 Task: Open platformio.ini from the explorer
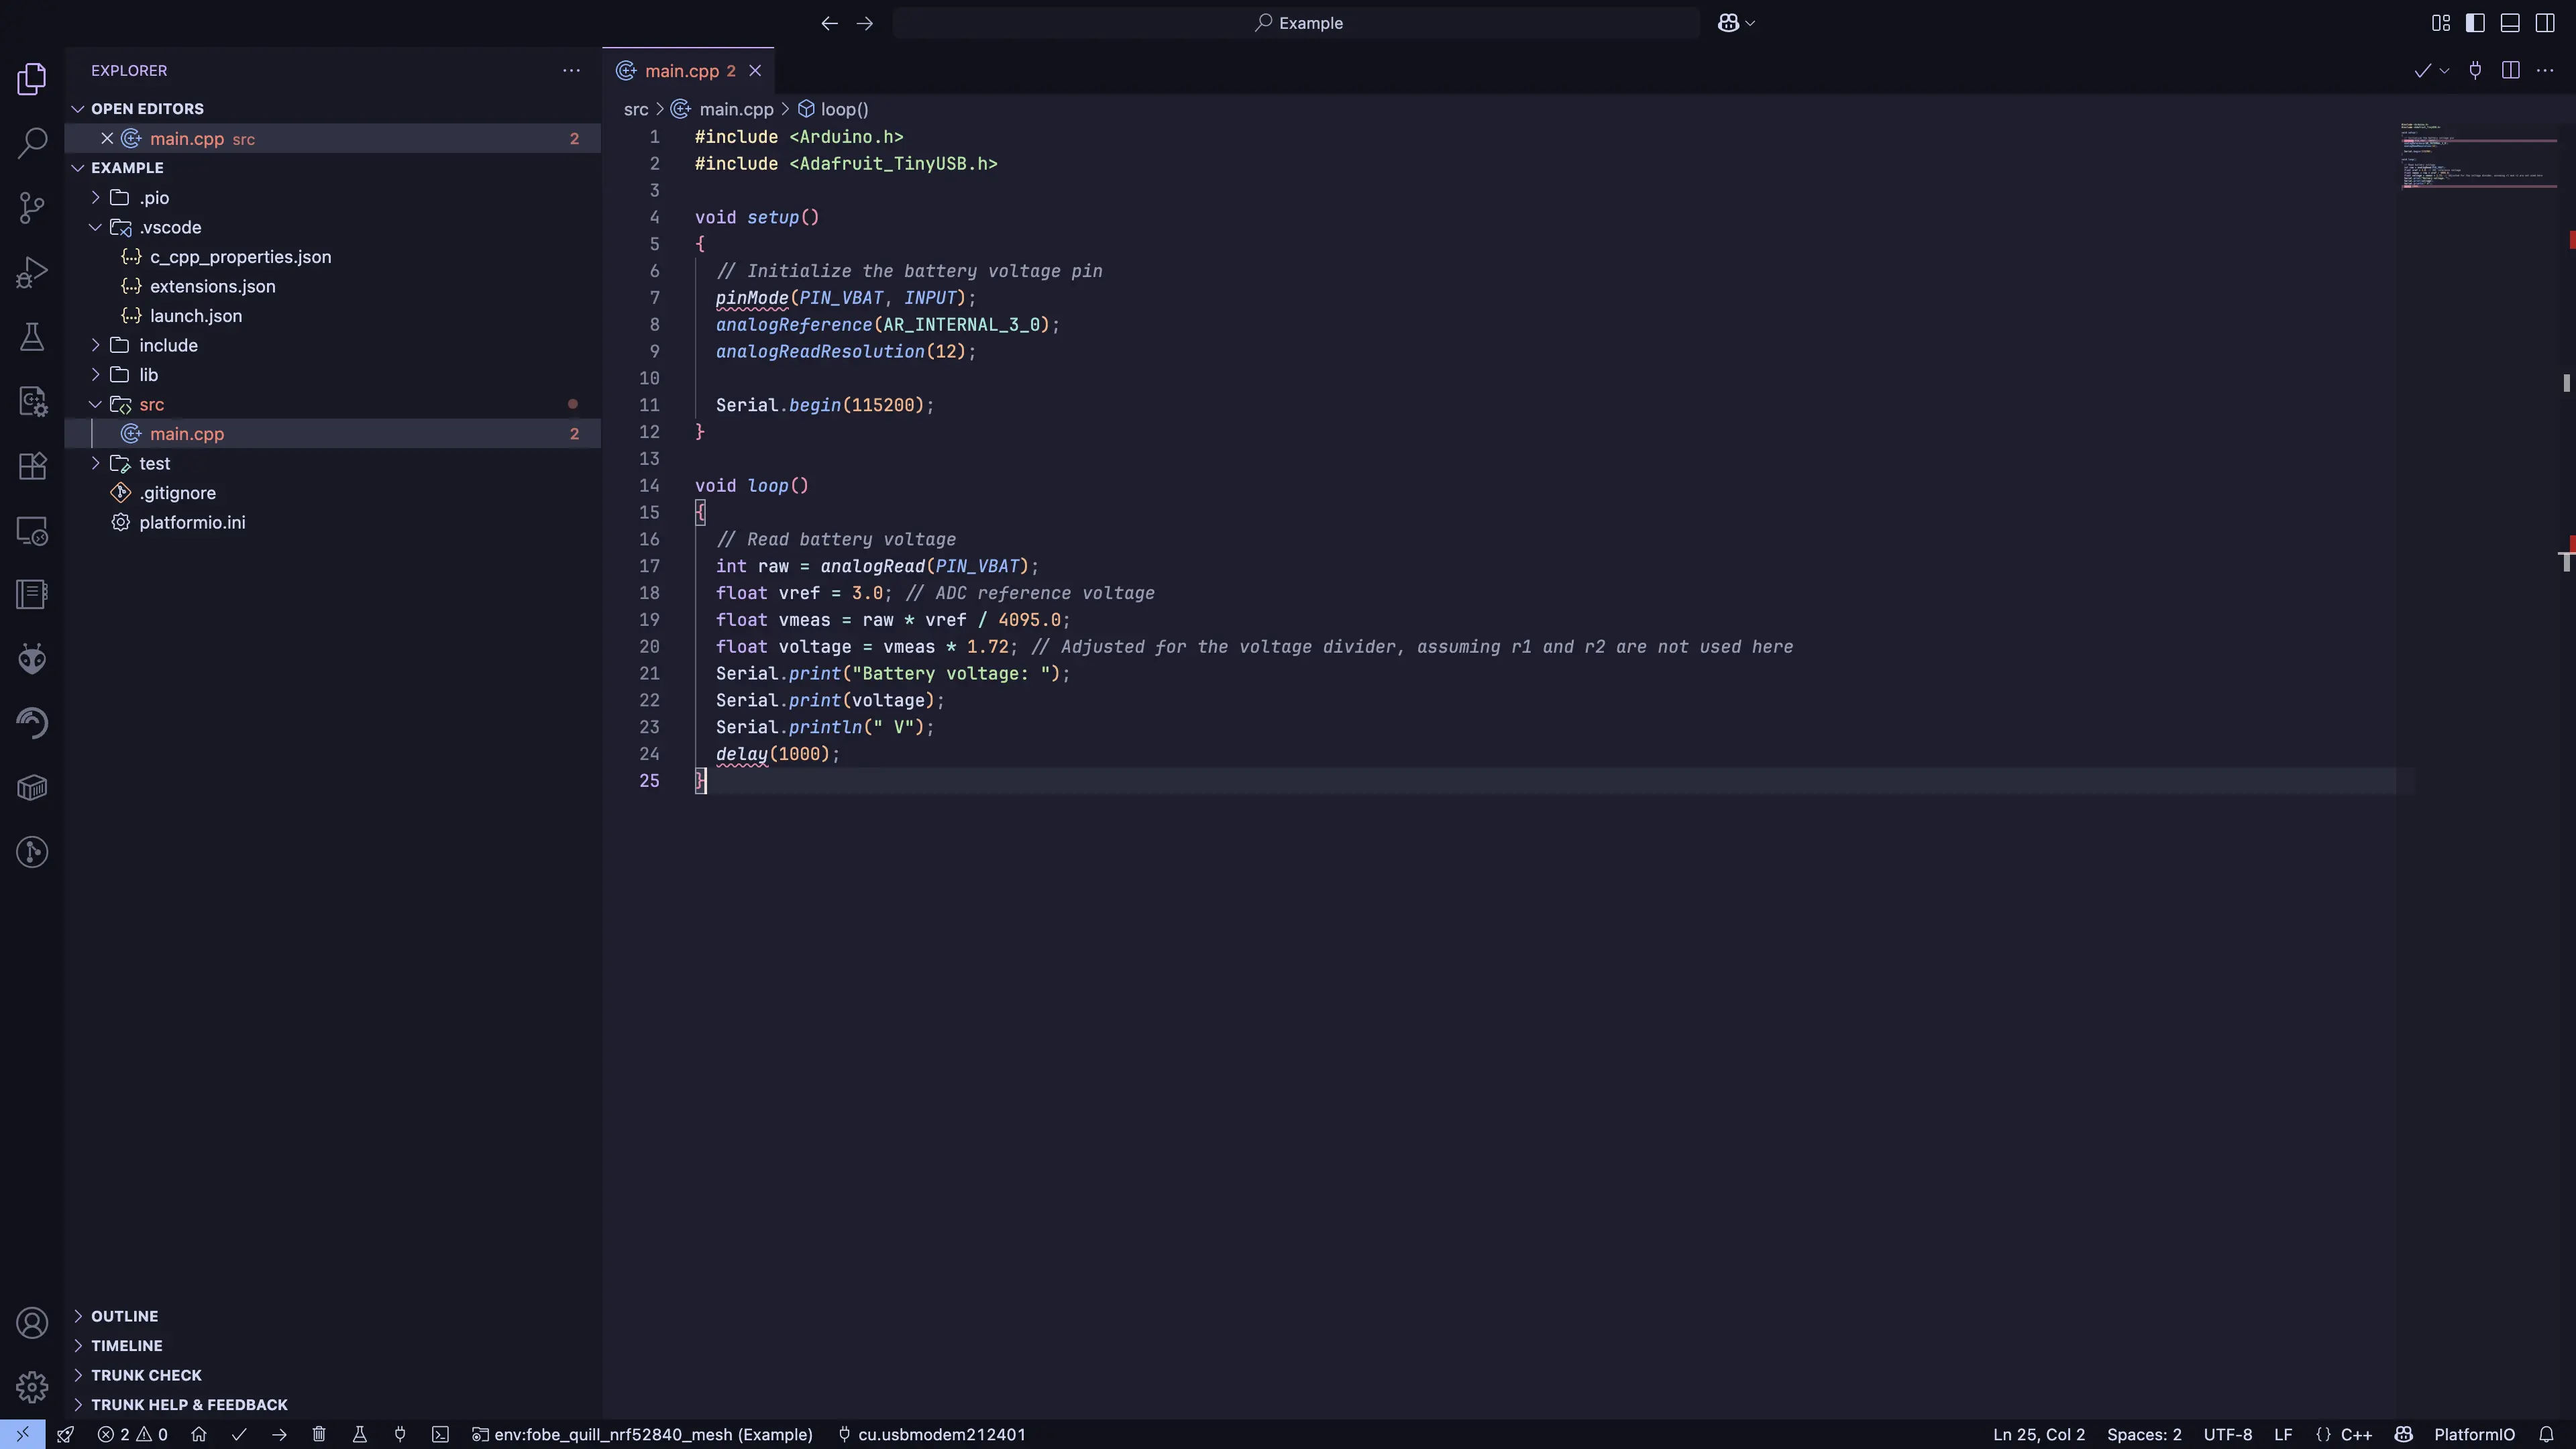coord(191,522)
